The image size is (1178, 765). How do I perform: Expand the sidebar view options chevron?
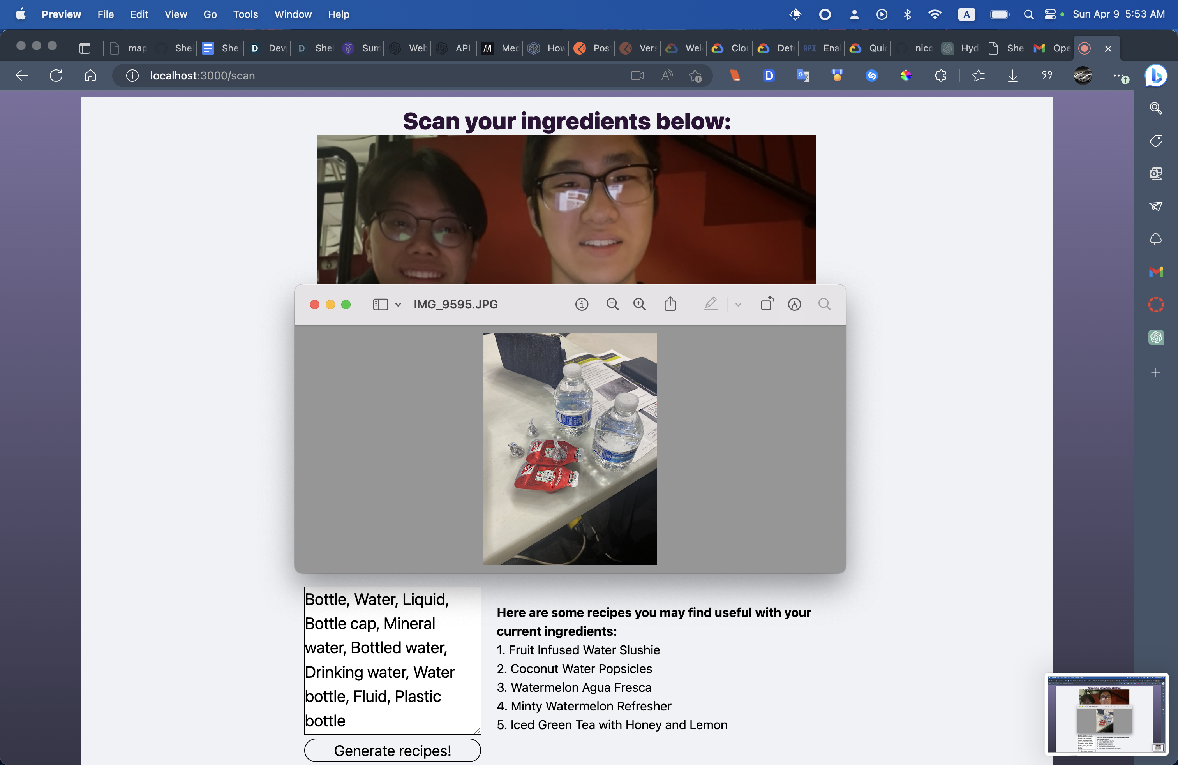[x=398, y=305]
